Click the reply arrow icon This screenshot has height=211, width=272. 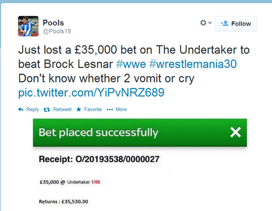20,109
